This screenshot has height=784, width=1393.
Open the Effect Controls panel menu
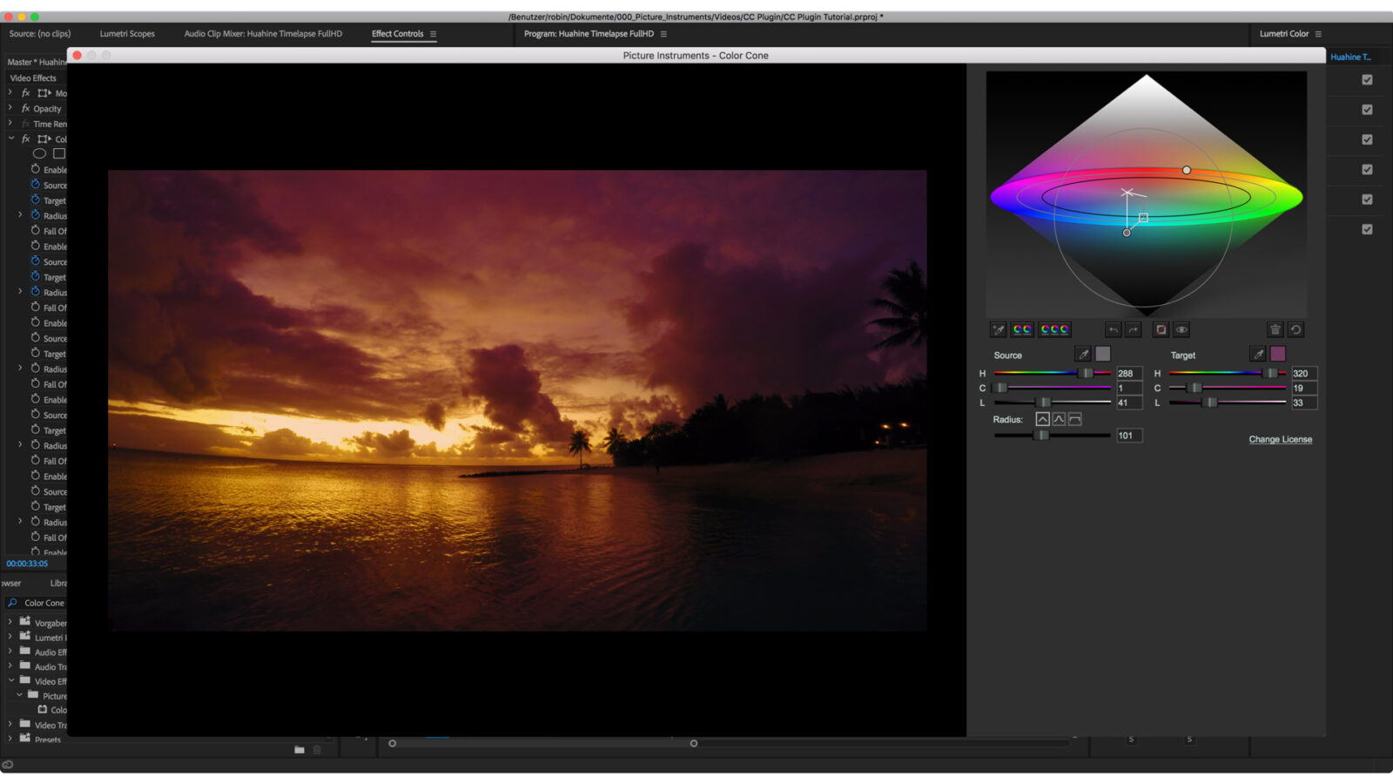(x=433, y=34)
